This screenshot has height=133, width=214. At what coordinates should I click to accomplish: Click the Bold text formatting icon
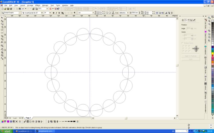[53, 13]
